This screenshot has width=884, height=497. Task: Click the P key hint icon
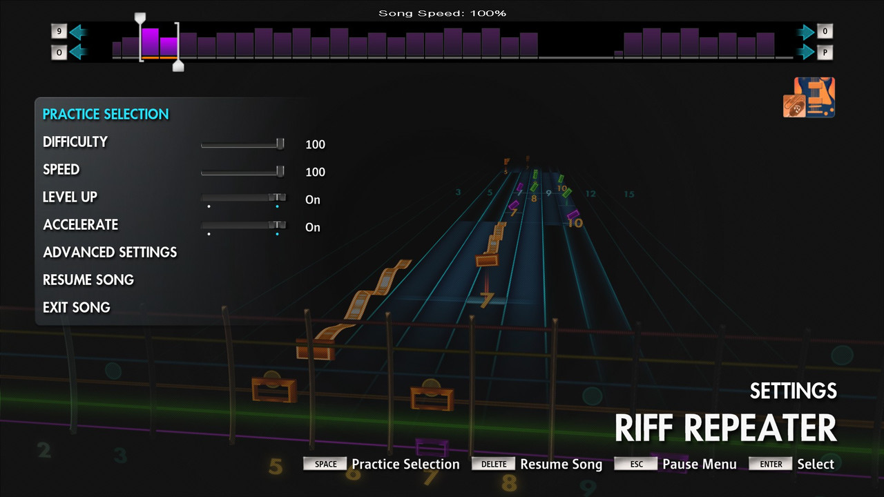coord(825,52)
